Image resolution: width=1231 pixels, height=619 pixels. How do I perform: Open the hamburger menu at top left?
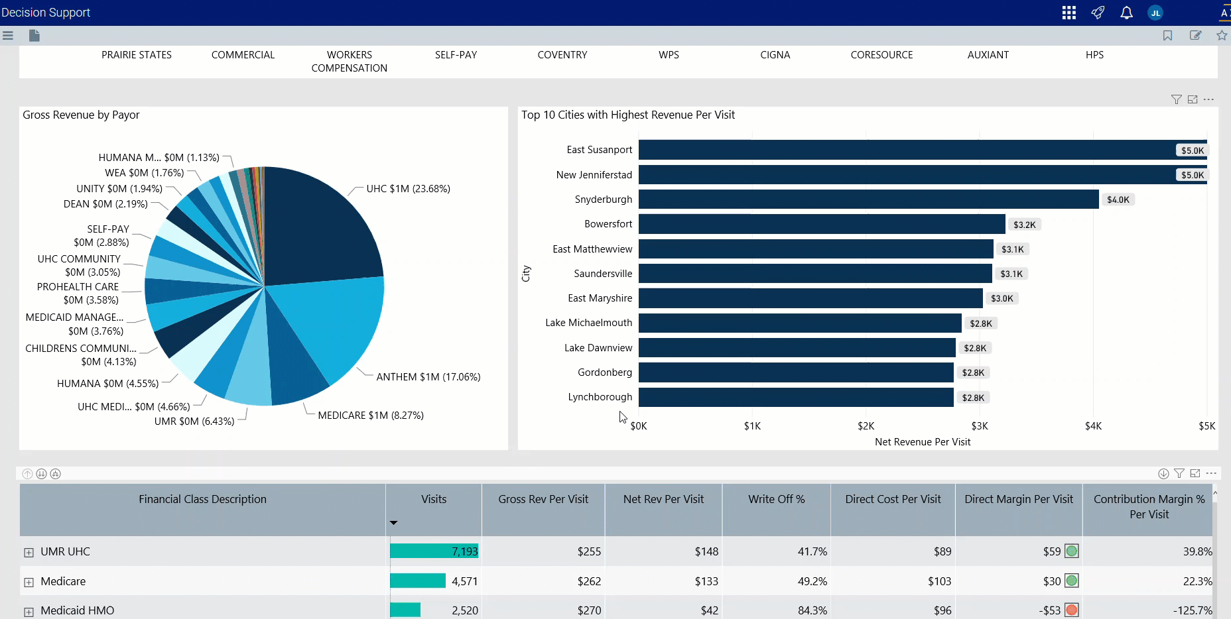click(8, 36)
